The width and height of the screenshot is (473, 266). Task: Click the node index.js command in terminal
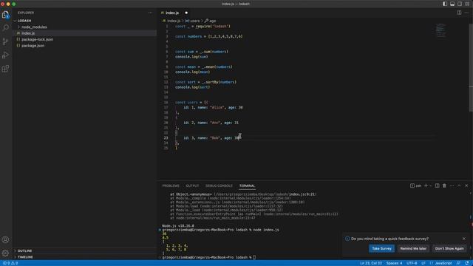point(266,230)
